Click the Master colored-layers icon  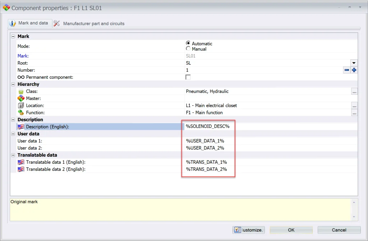click(x=21, y=98)
